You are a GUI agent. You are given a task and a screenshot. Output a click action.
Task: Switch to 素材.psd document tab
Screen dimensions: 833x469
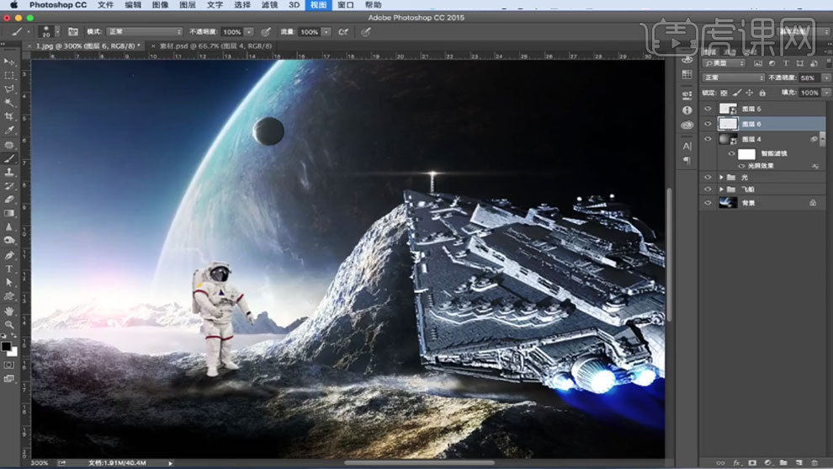click(x=215, y=45)
